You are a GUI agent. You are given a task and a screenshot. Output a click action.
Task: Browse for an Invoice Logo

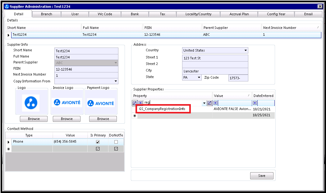tap(67, 119)
